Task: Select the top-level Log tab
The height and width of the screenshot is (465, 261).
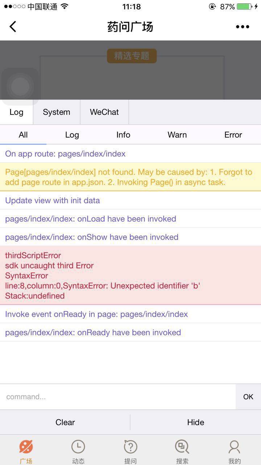Action: point(16,112)
